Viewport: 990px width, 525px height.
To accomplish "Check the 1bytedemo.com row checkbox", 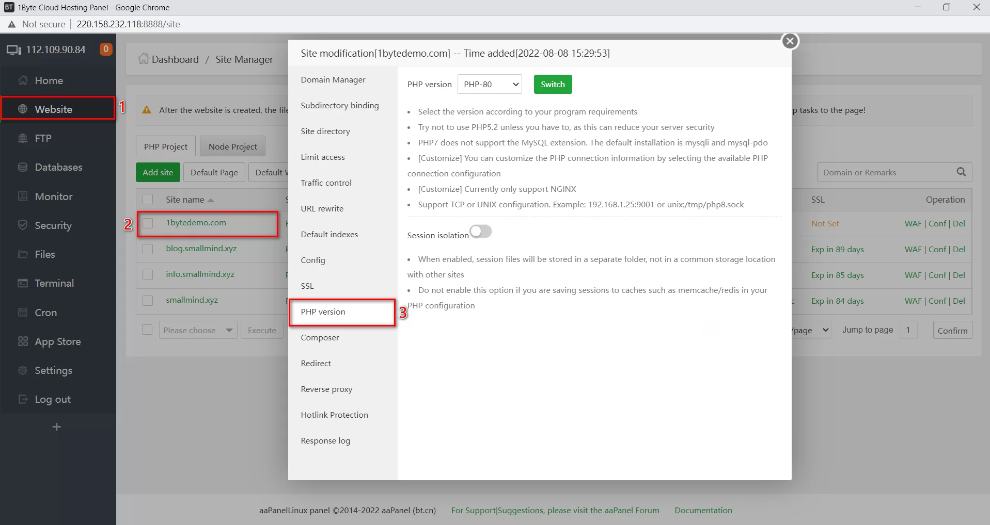I will point(148,223).
